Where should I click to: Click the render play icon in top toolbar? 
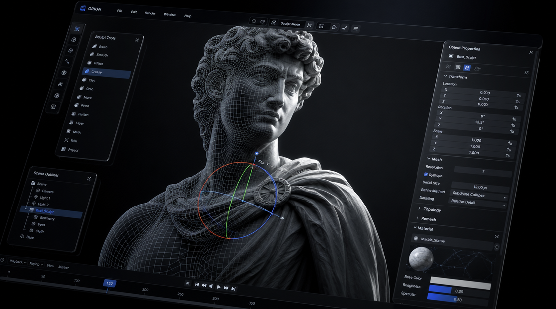tap(334, 27)
